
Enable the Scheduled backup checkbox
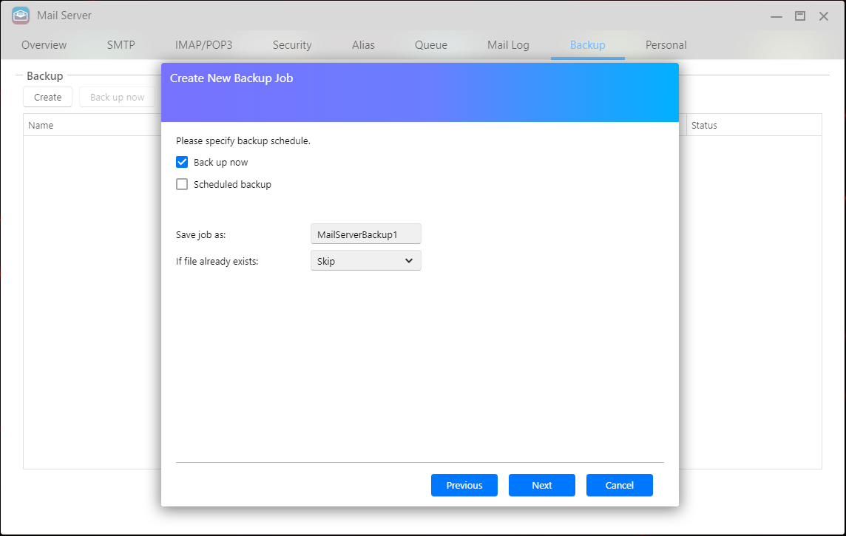pyautogui.click(x=182, y=185)
